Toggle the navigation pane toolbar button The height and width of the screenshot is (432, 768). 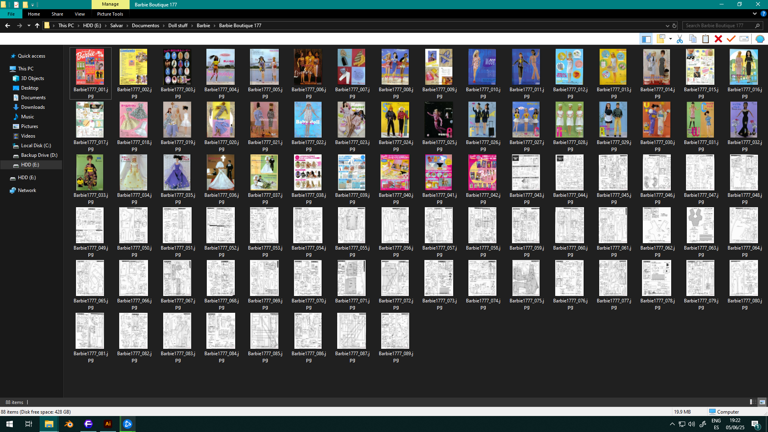click(x=646, y=39)
